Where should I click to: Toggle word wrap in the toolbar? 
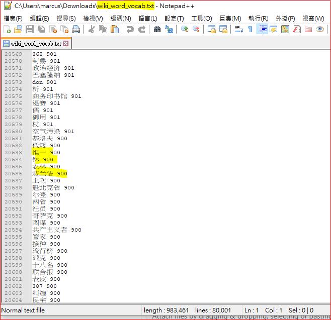239,29
